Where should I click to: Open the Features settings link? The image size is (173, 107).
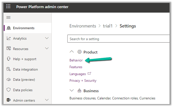(x=76, y=67)
